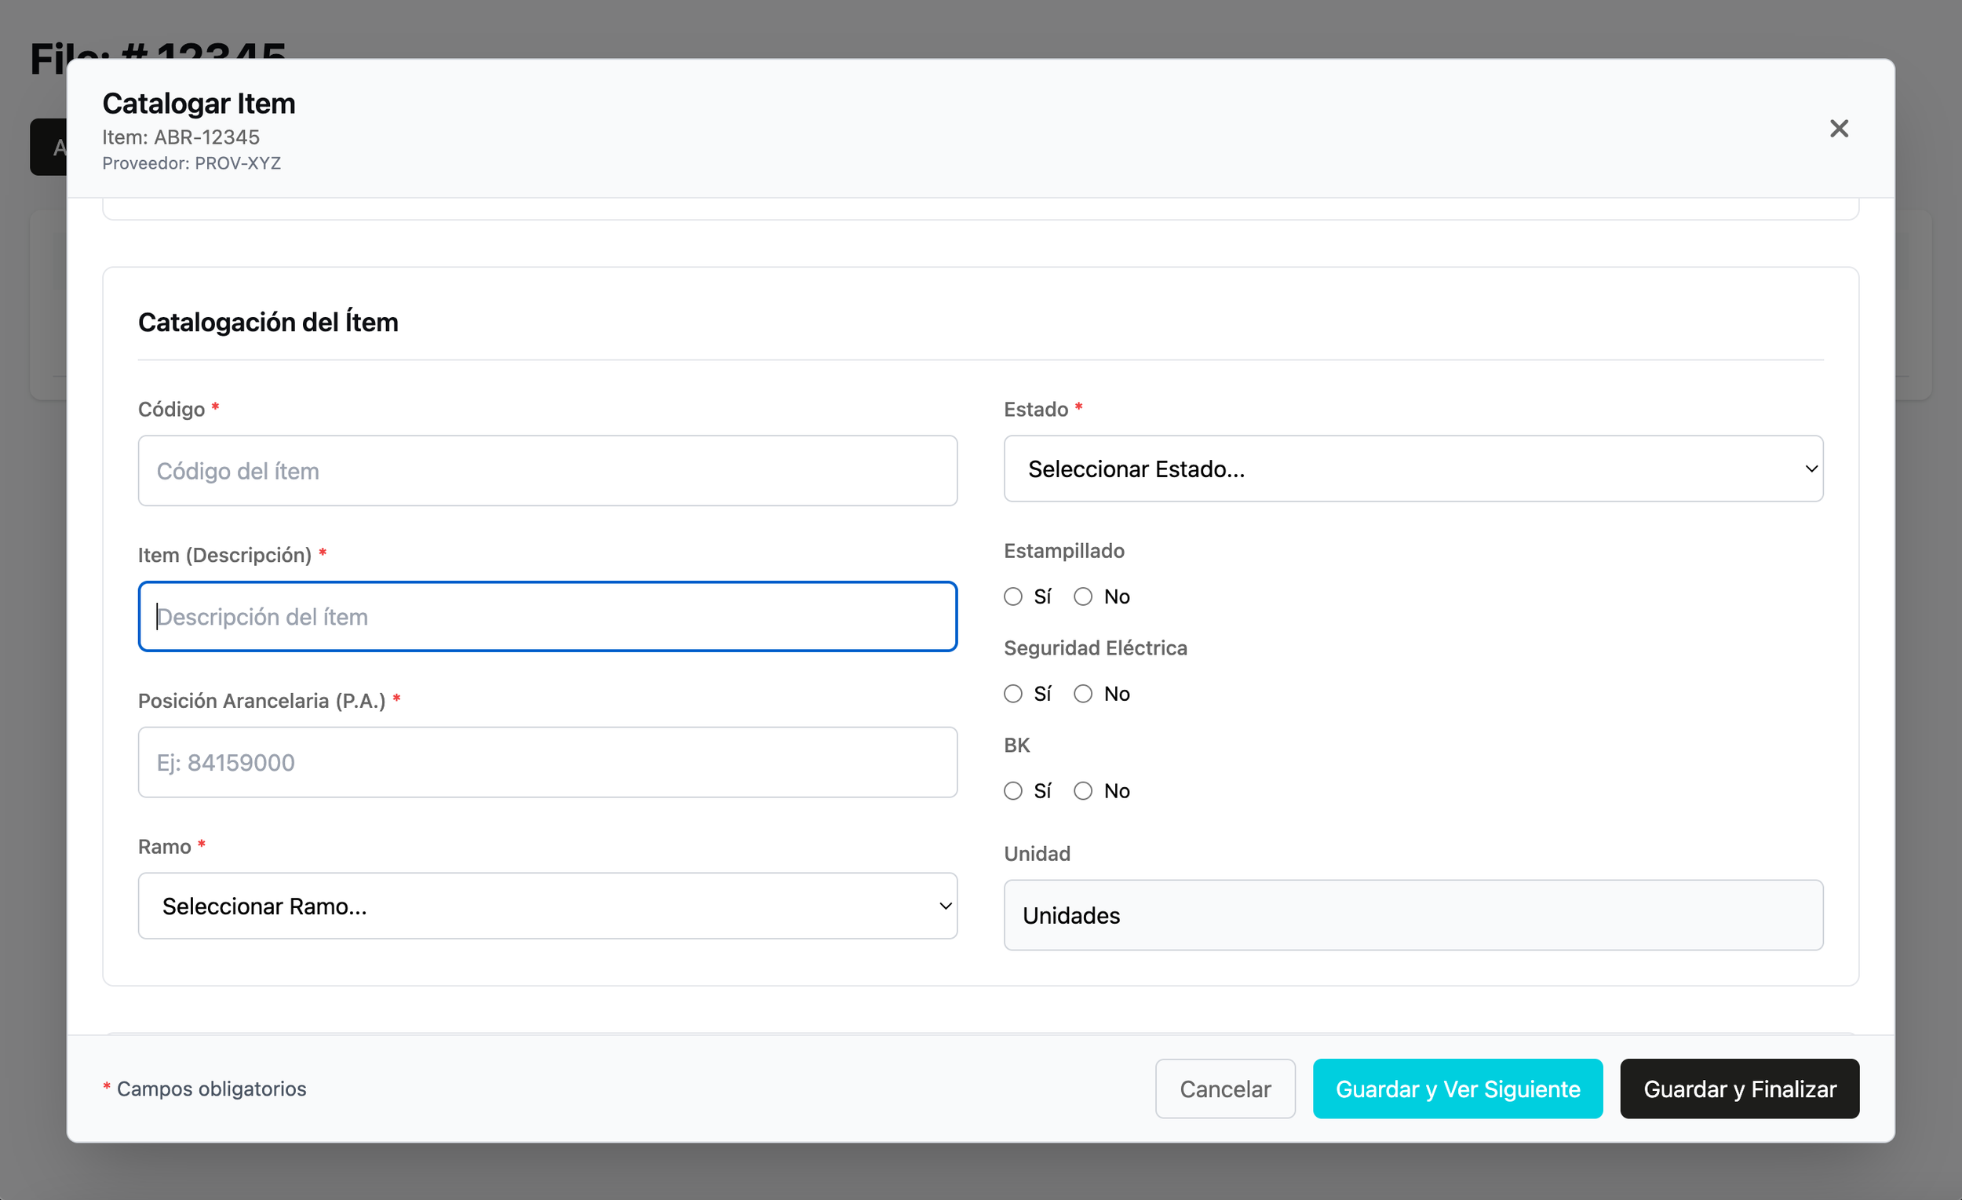This screenshot has width=1962, height=1200.
Task: Select Sí for Seguridad Eléctrica
Action: (1013, 694)
